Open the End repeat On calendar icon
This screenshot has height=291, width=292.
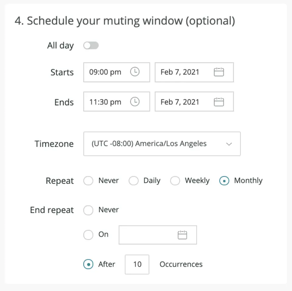pyautogui.click(x=182, y=235)
